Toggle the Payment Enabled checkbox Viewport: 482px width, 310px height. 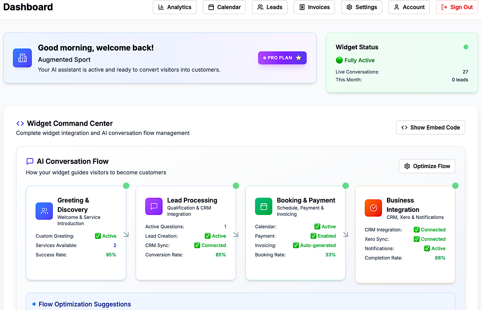pyautogui.click(x=313, y=236)
